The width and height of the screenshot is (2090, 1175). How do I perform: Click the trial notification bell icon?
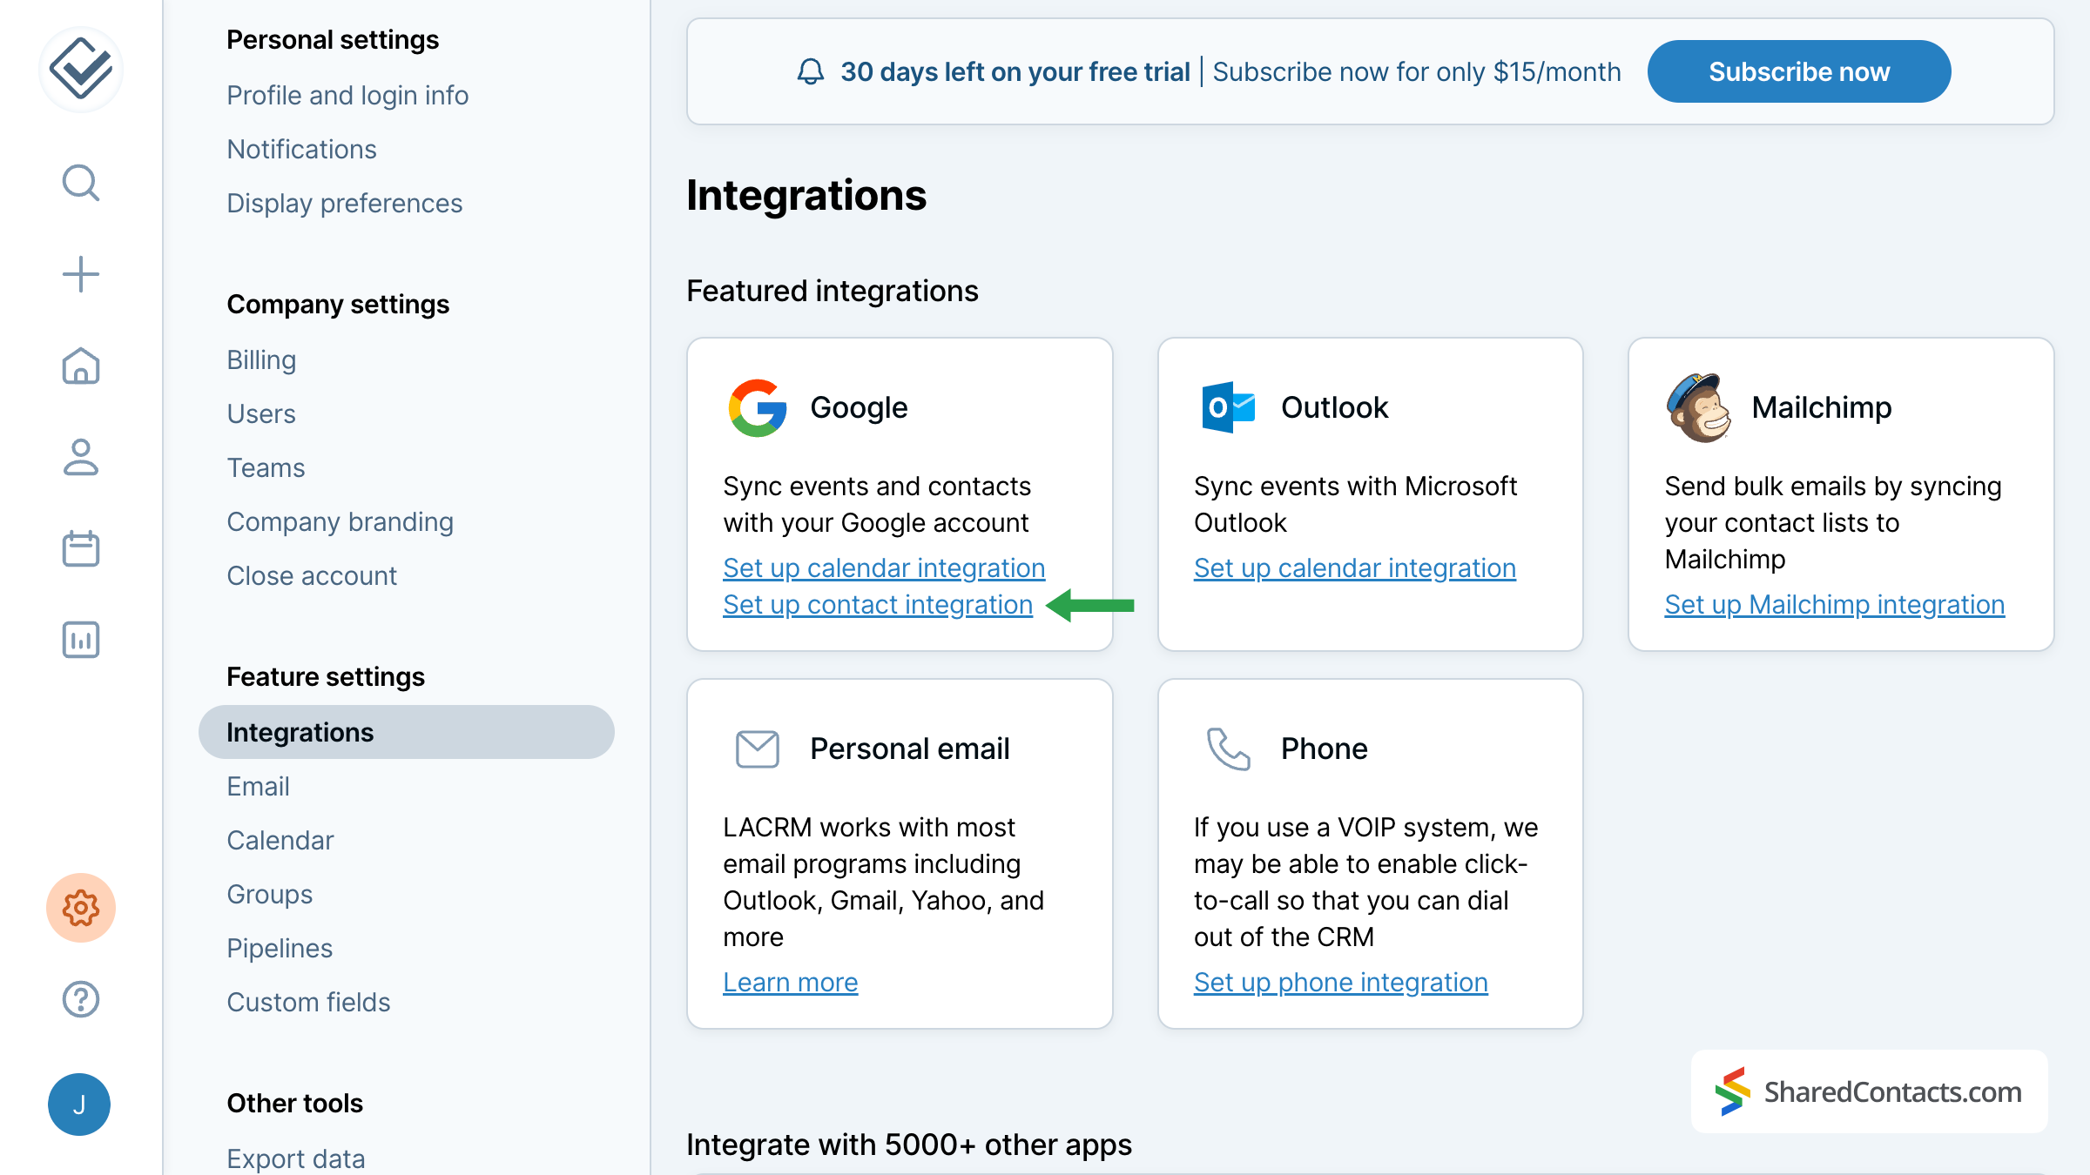coord(811,71)
